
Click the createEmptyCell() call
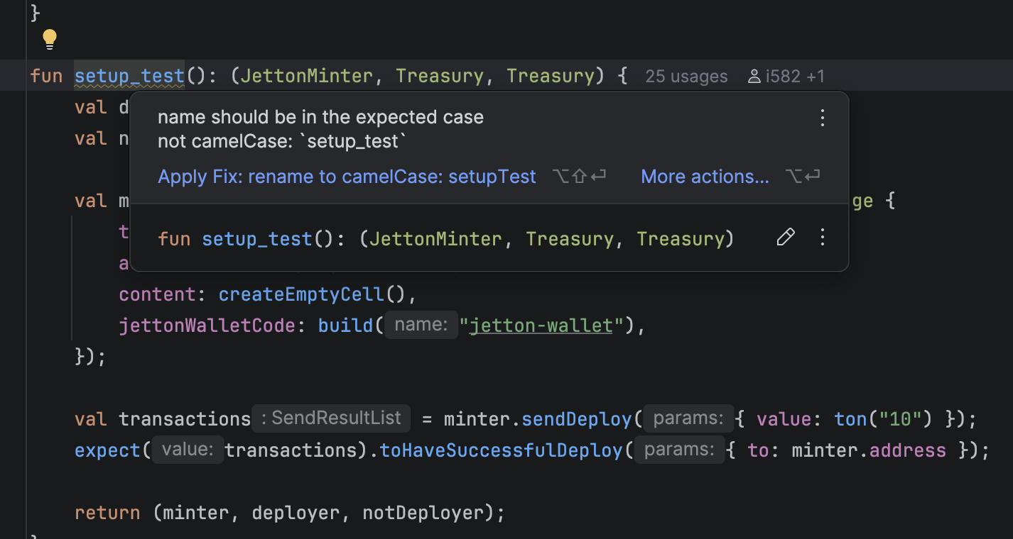pyautogui.click(x=311, y=294)
